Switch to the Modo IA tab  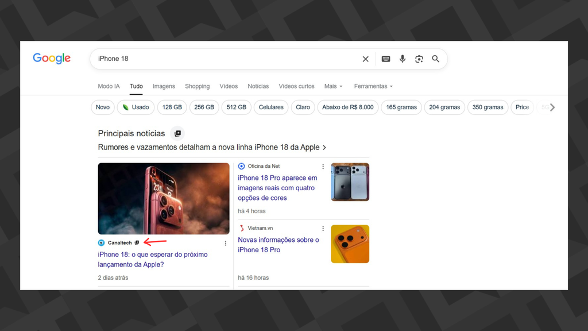[x=109, y=86]
